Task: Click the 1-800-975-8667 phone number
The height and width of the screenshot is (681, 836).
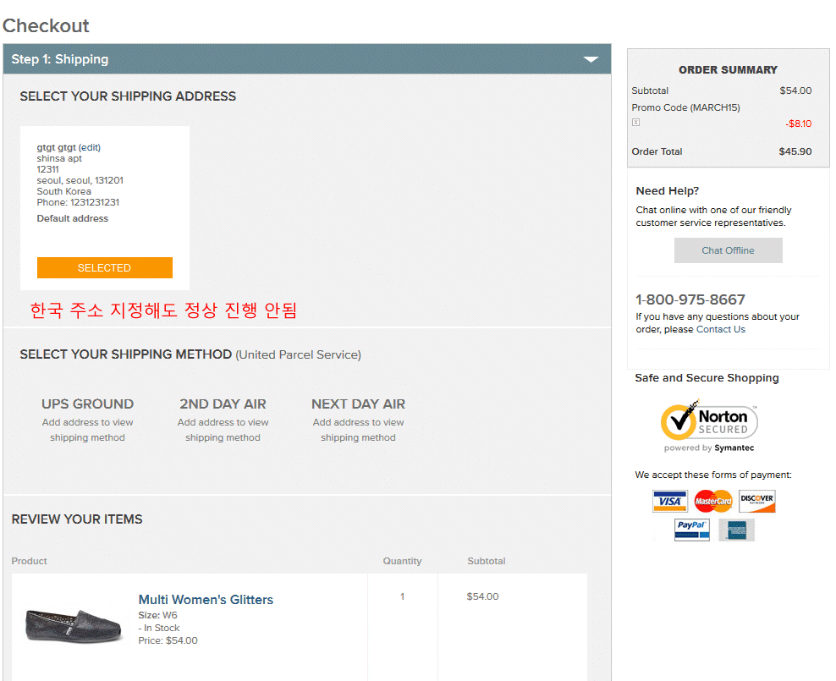Action: 690,299
